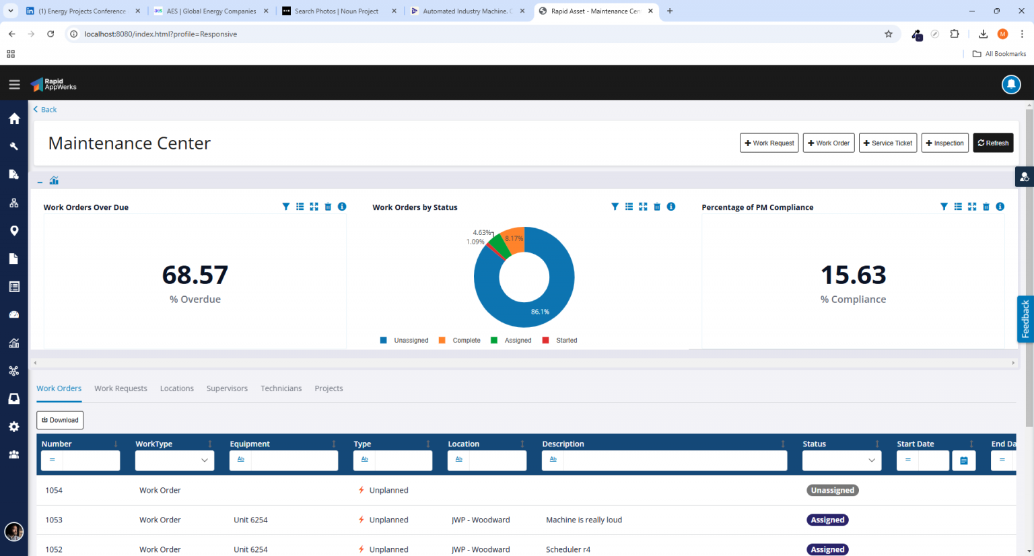
Task: Create a new Service Ticket
Action: tap(888, 143)
